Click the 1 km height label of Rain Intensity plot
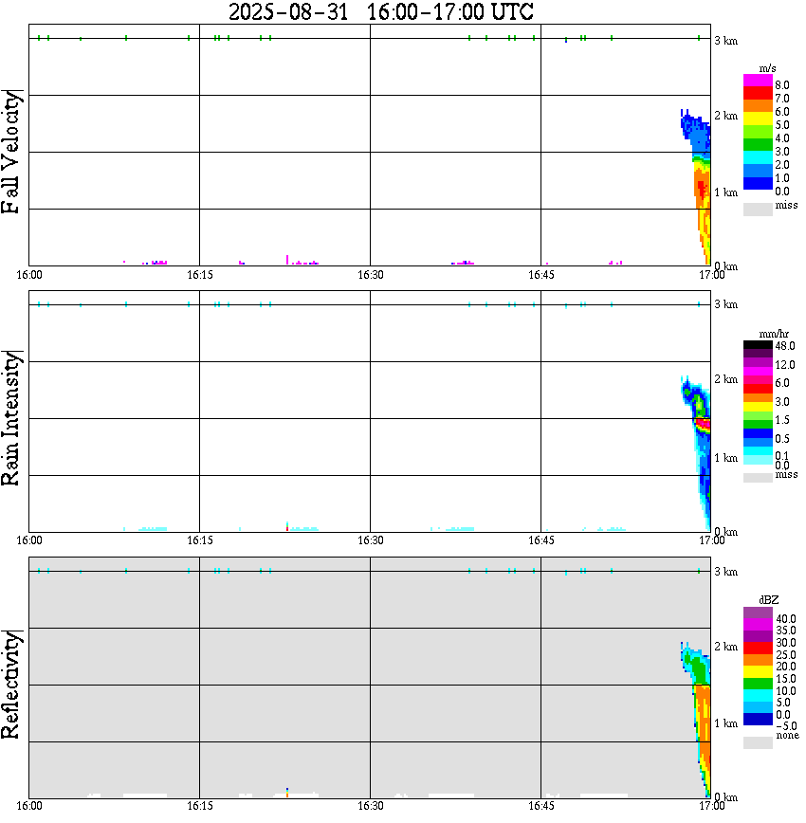Image resolution: width=806 pixels, height=823 pixels. (x=725, y=458)
